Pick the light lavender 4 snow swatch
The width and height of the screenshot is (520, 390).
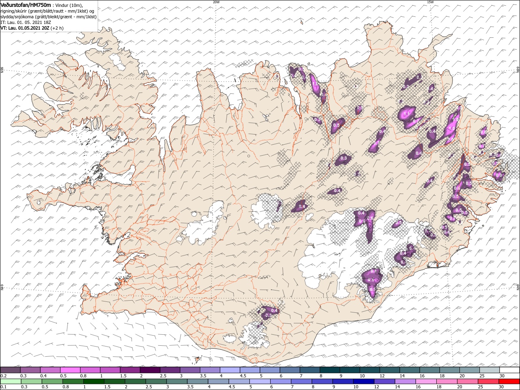pos(230,370)
